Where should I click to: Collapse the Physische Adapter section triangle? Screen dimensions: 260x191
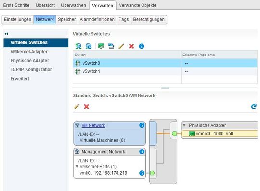point(184,125)
